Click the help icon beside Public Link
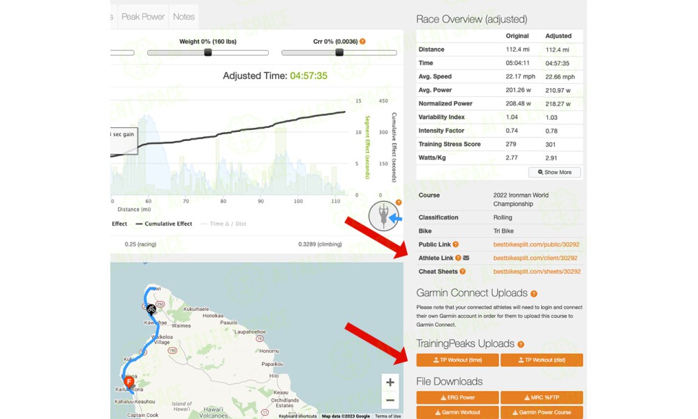698x419 pixels. (455, 244)
